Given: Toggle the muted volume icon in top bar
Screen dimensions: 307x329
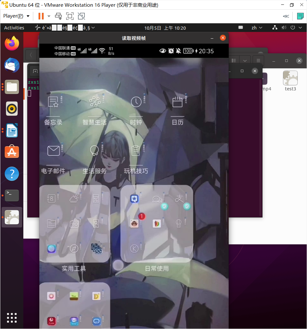Looking at the screenshot, I should click(x=284, y=28).
